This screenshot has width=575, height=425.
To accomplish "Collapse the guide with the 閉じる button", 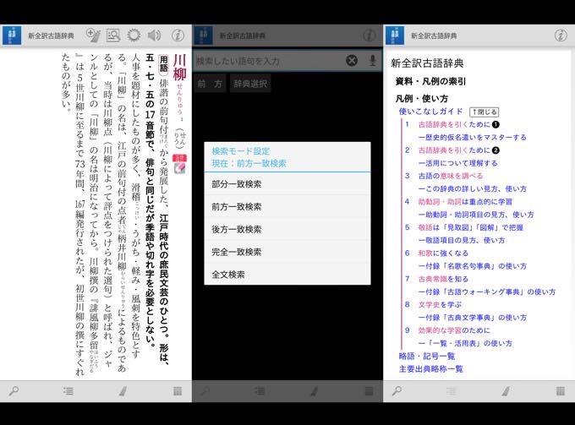I will point(485,112).
